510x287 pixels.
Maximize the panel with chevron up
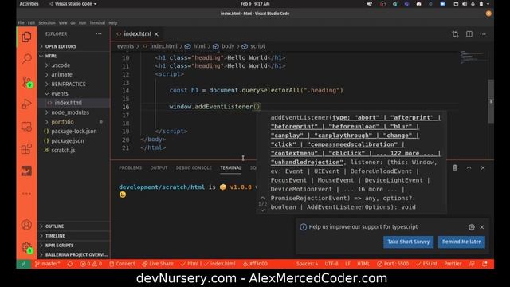[x=469, y=167]
